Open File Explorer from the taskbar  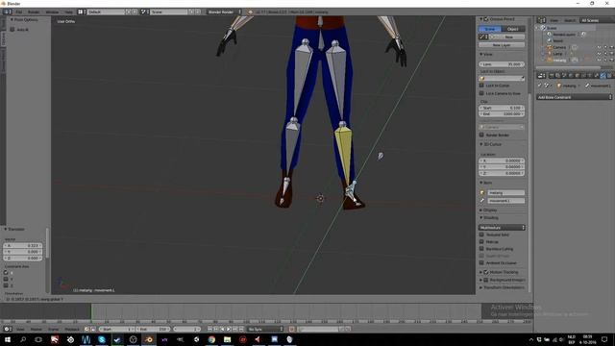(x=227, y=339)
